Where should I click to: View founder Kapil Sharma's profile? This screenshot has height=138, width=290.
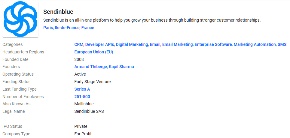coord(121,67)
